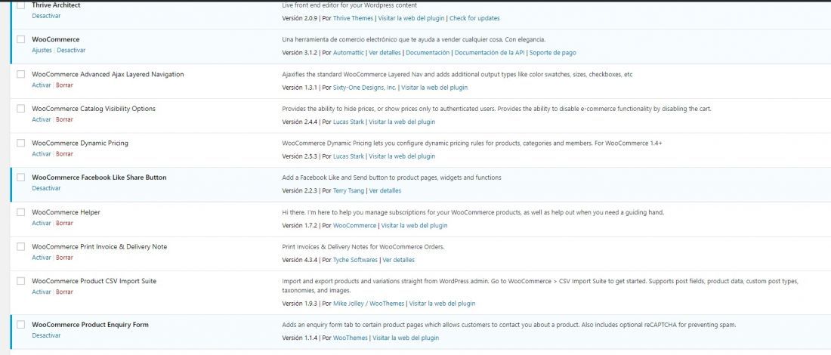Viewport: 831px width, 355px height.
Task: Open Documentación de la API link
Action: click(x=490, y=52)
